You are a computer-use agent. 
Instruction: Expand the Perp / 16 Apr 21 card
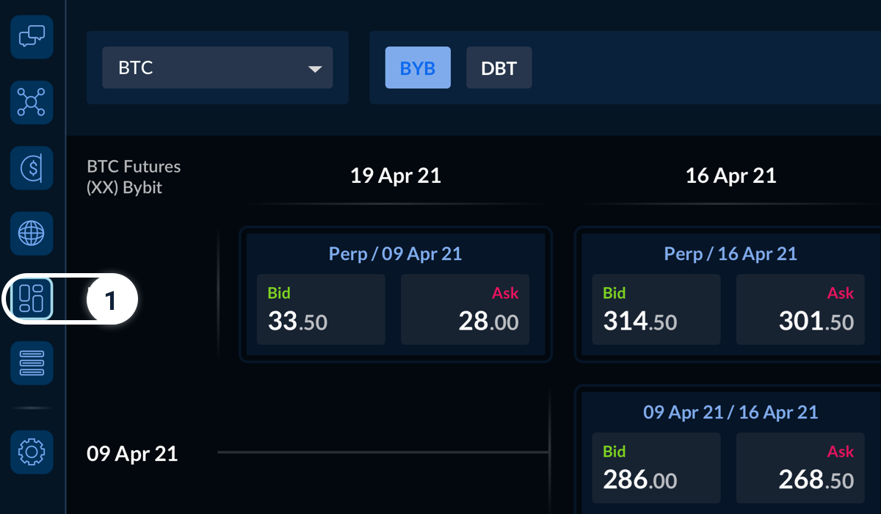[x=730, y=253]
